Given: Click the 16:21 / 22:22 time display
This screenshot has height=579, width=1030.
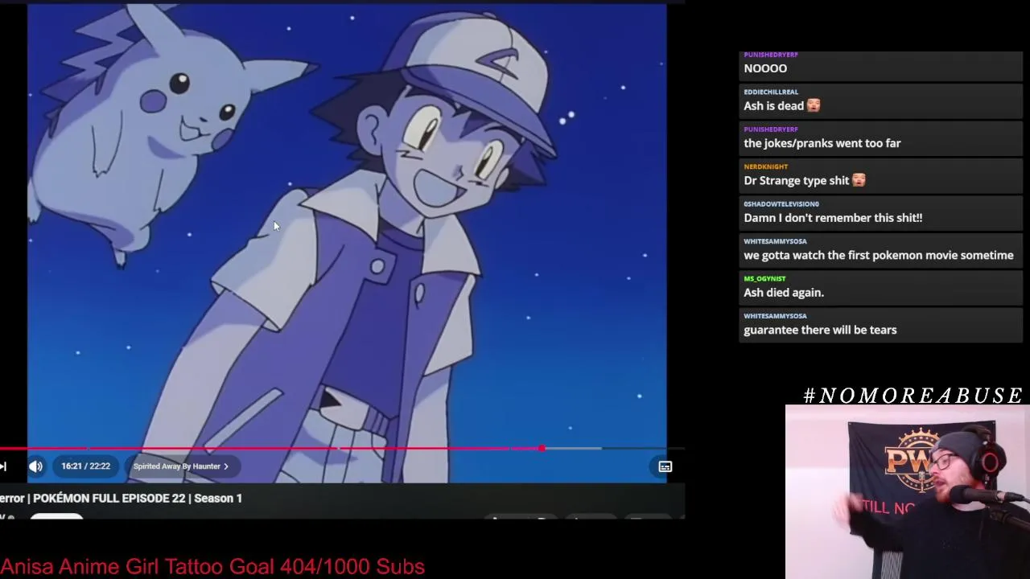Looking at the screenshot, I should tap(85, 466).
